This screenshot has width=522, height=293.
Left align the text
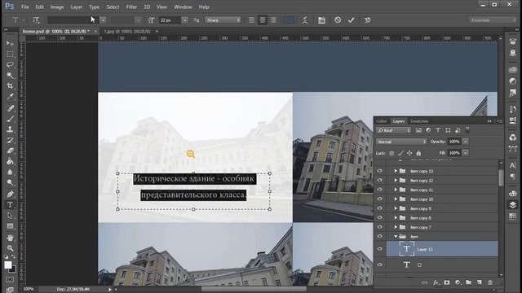click(x=252, y=20)
